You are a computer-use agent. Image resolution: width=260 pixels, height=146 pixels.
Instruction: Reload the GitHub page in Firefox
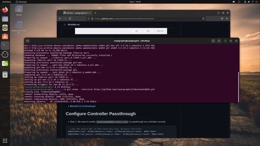[x=70, y=19]
